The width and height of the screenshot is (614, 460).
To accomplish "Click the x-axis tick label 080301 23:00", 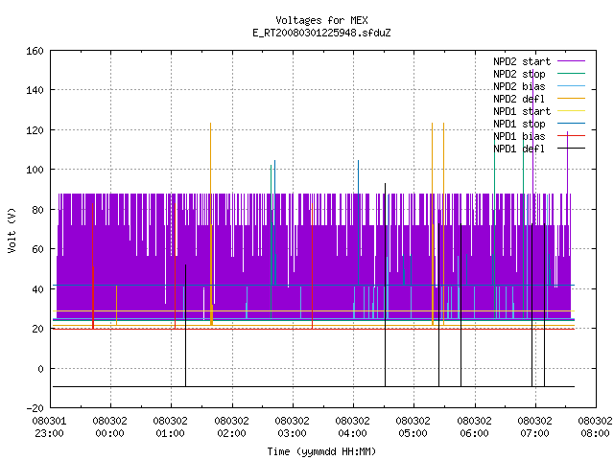I will 49,427.
